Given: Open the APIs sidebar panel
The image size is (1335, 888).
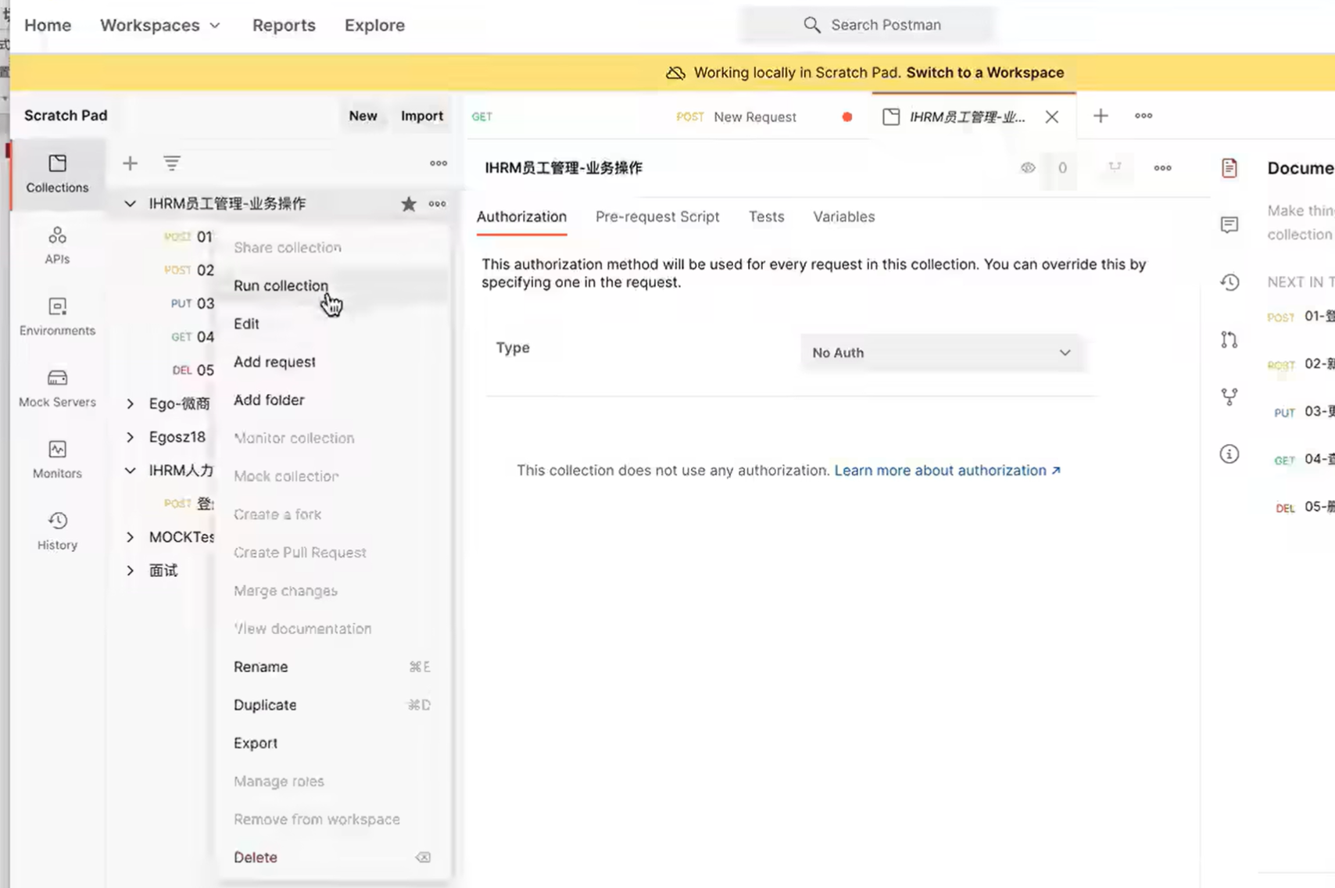Looking at the screenshot, I should coord(57,245).
